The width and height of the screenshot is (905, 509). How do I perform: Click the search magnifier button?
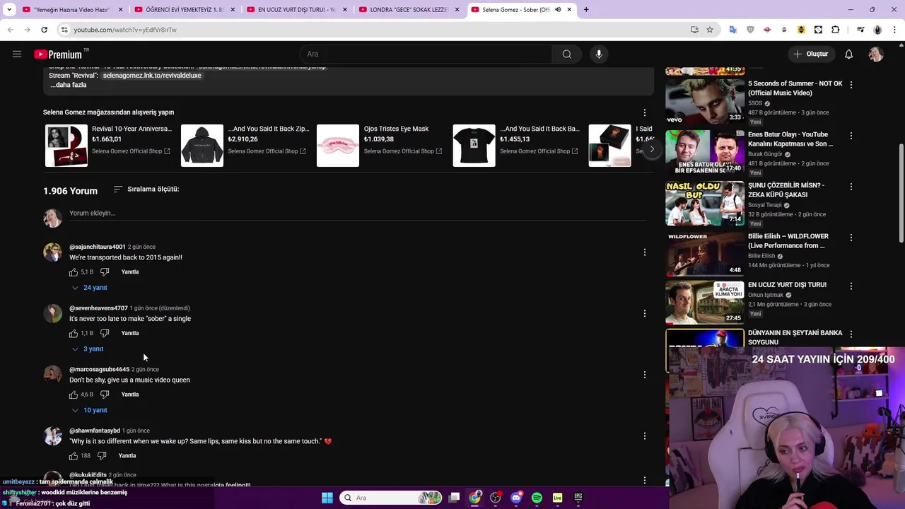[566, 54]
